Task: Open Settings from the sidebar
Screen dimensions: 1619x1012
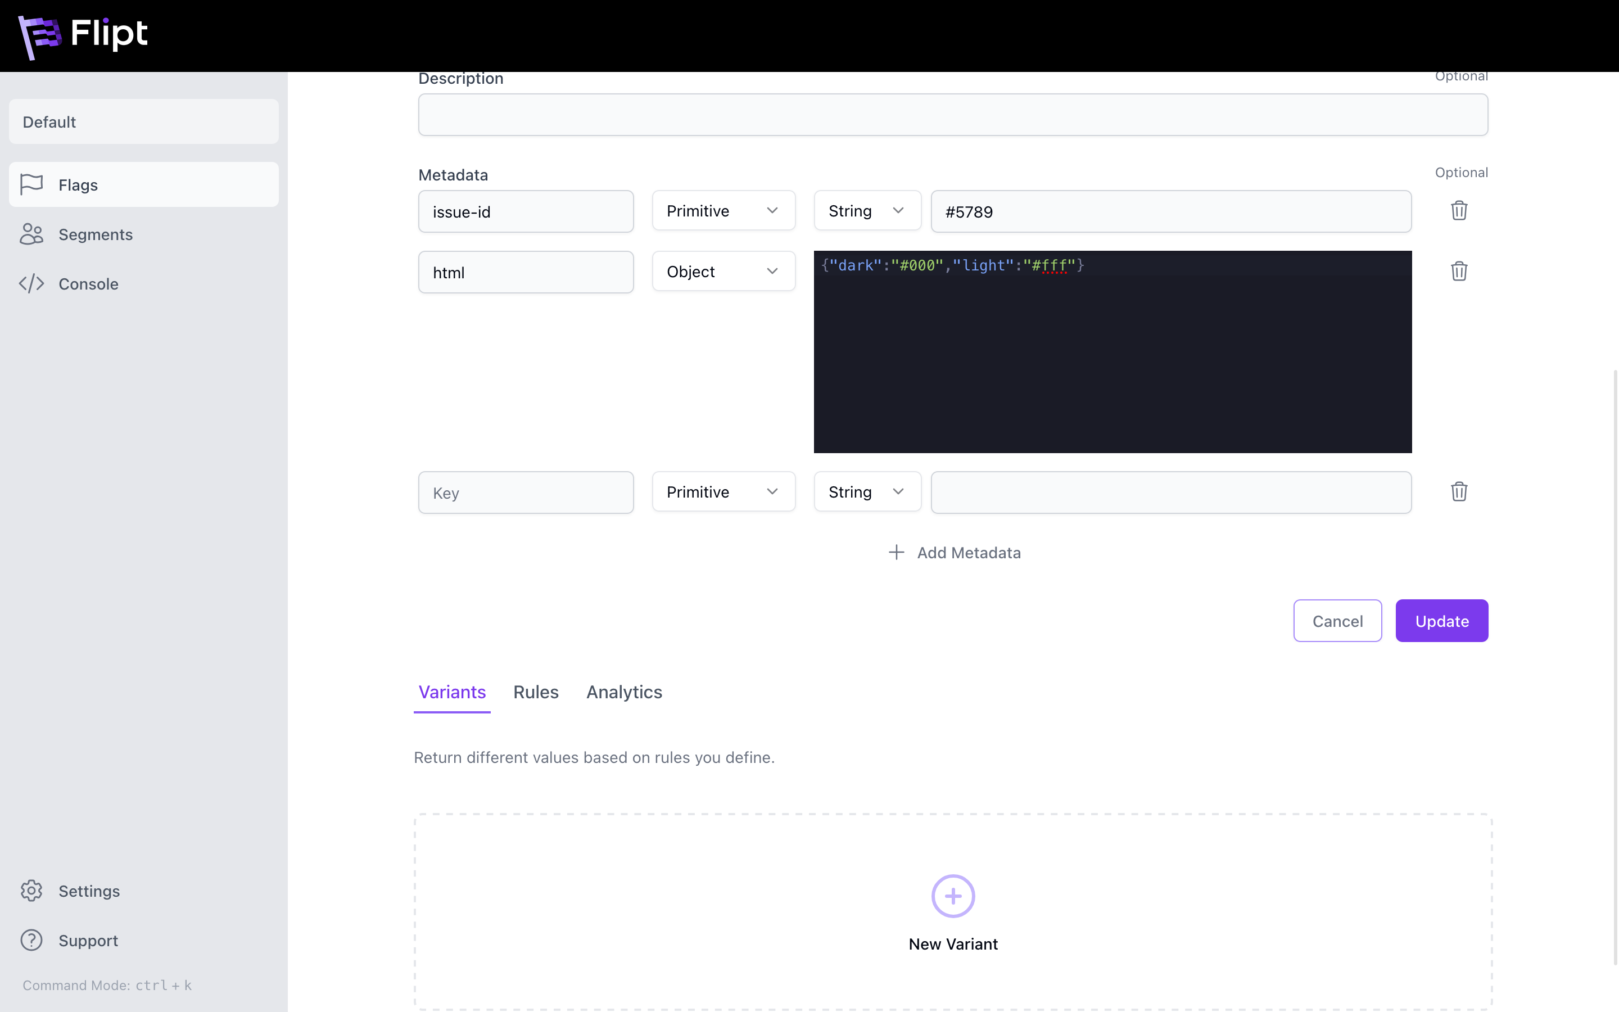Action: click(88, 891)
